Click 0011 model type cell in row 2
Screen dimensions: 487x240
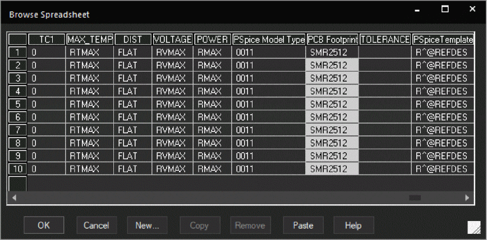(x=269, y=65)
